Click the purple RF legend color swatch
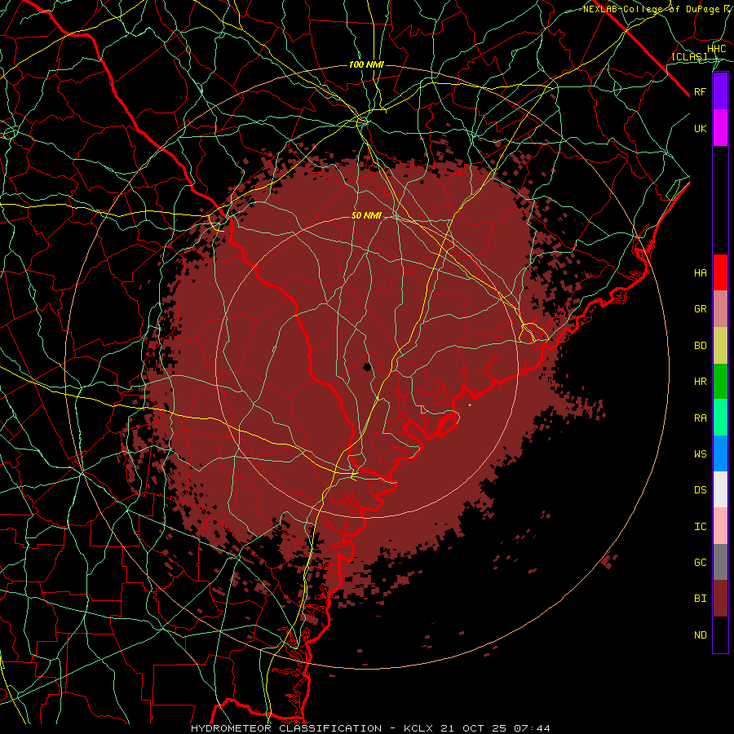Screen dimensions: 734x734 tap(720, 91)
